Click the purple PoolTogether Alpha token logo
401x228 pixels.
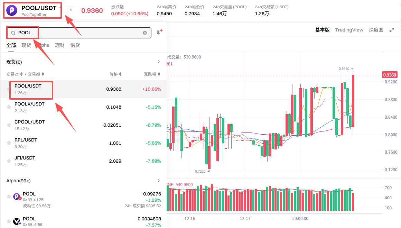point(16,196)
